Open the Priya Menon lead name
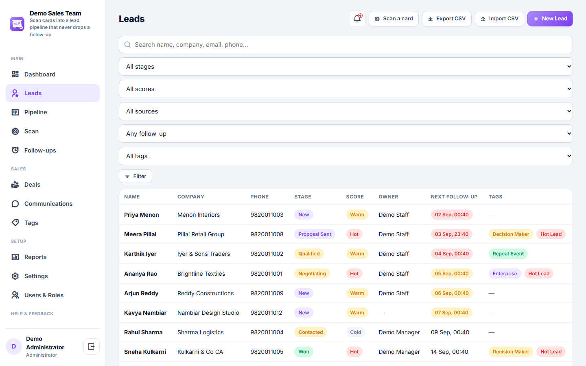 point(142,215)
